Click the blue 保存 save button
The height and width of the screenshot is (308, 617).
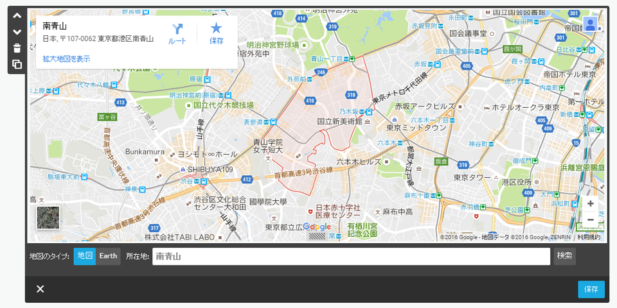coord(591,289)
